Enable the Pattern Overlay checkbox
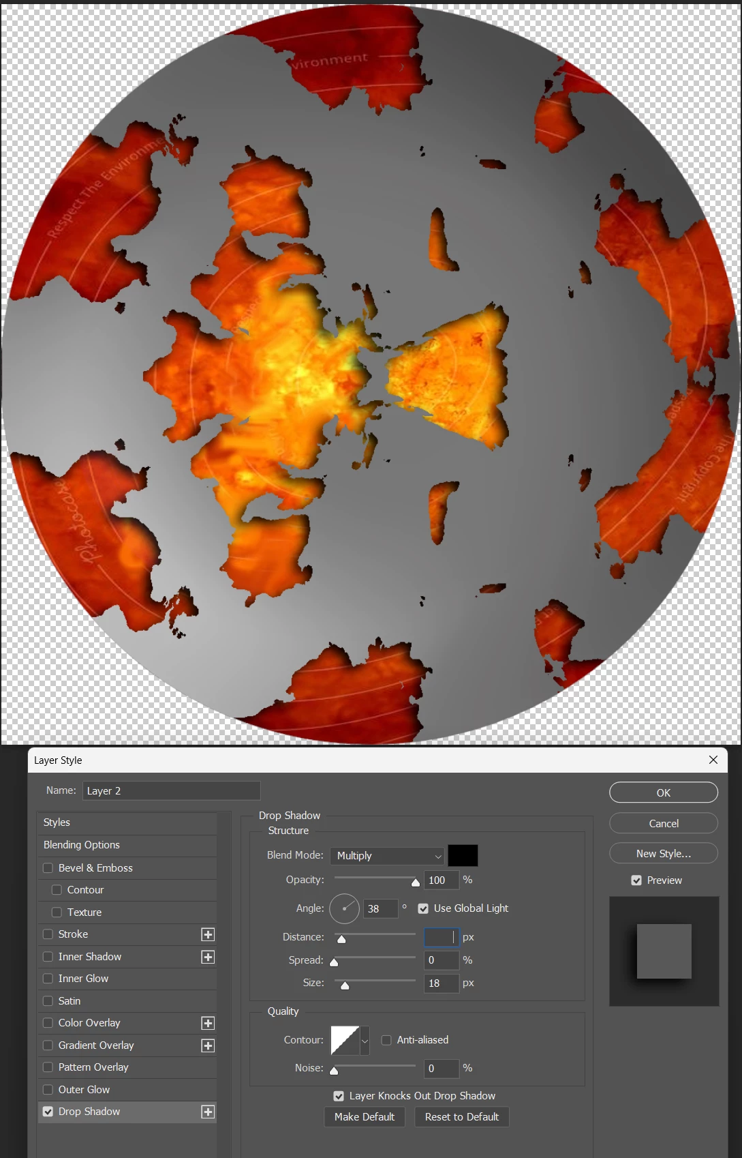 click(x=48, y=1067)
